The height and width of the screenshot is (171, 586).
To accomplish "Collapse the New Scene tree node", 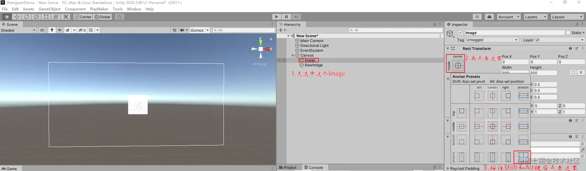I will [x=288, y=36].
